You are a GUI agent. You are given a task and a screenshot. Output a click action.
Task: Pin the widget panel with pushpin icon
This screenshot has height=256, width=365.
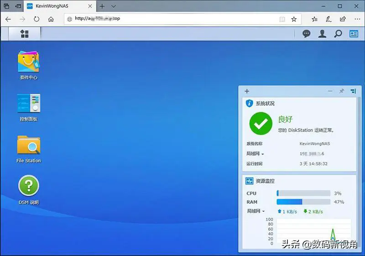click(x=341, y=91)
